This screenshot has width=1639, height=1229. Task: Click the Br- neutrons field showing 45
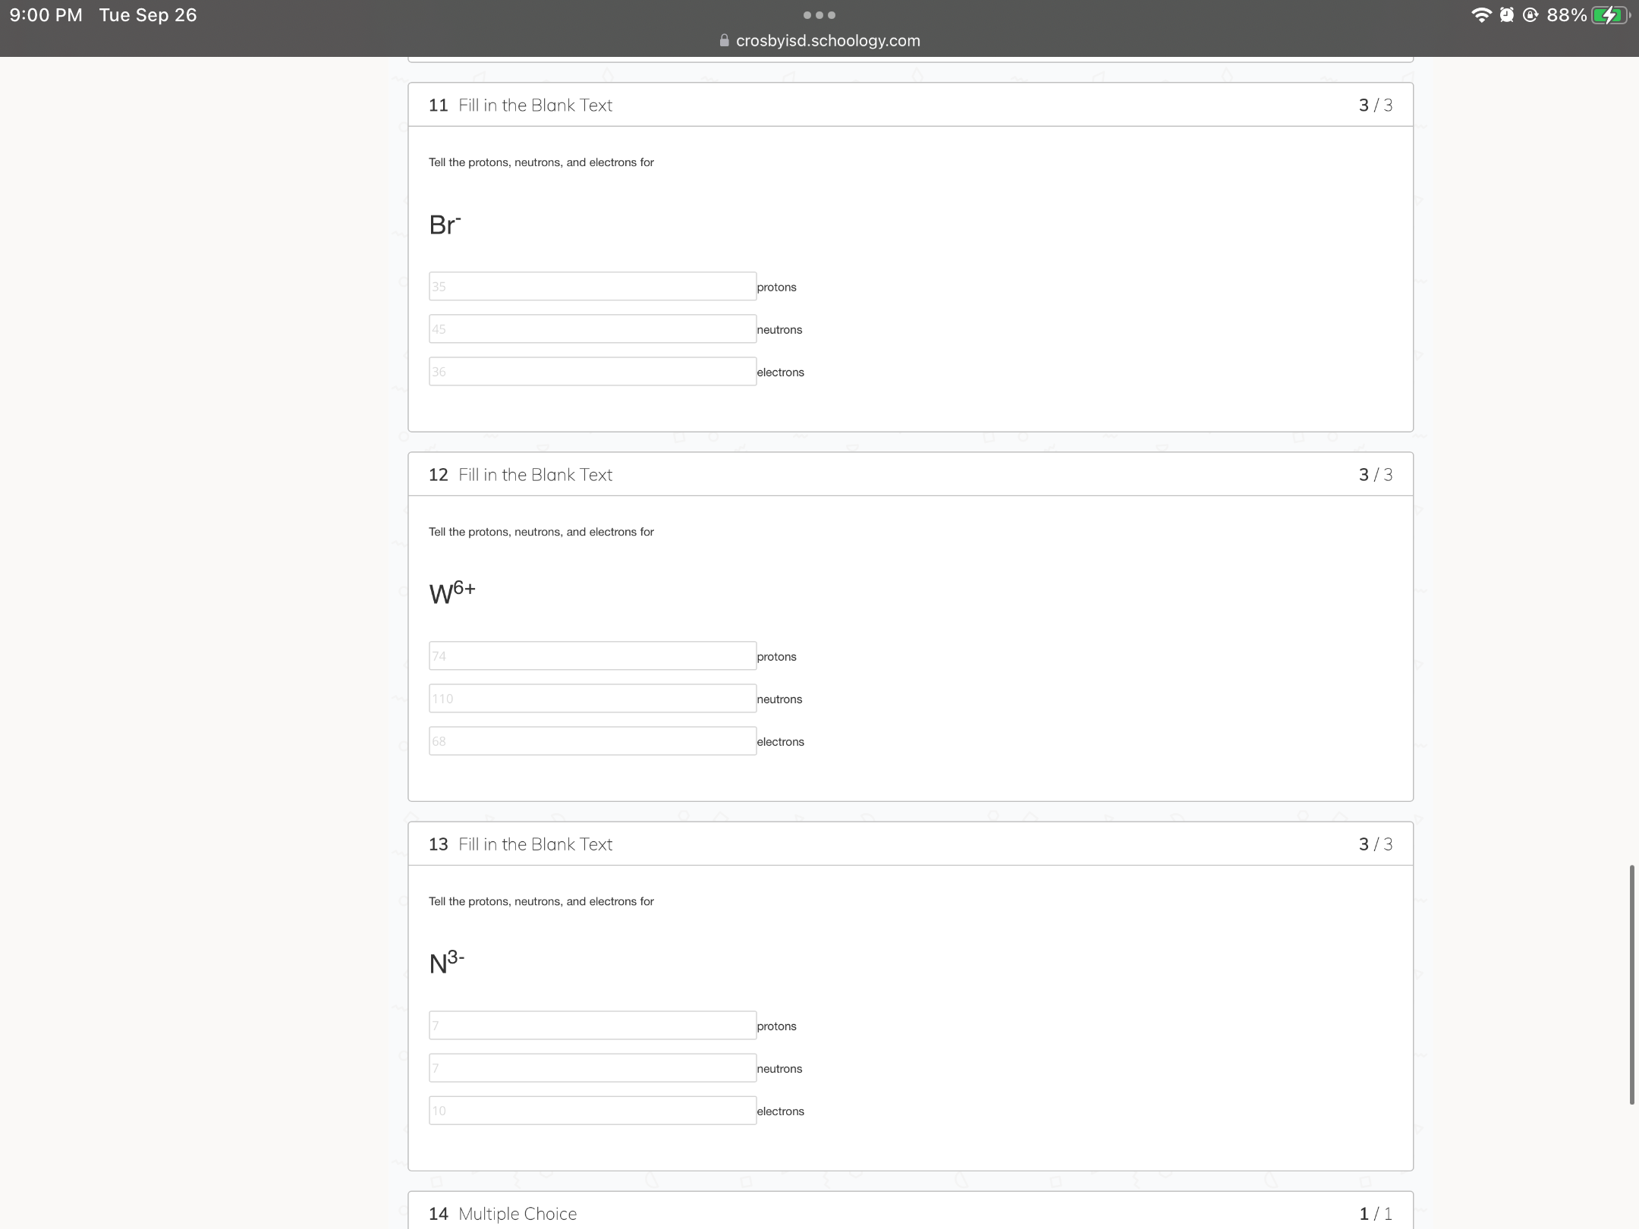(x=593, y=328)
